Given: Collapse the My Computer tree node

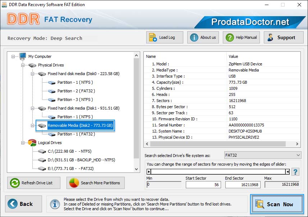Looking at the screenshot, I should pos(13,56).
